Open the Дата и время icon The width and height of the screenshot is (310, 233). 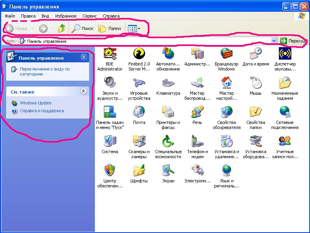(x=256, y=53)
